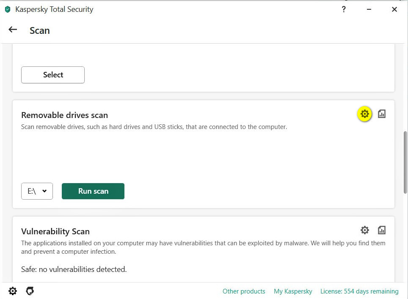Open the support agent icon in bottom bar
The image size is (408, 299).
(30, 291)
